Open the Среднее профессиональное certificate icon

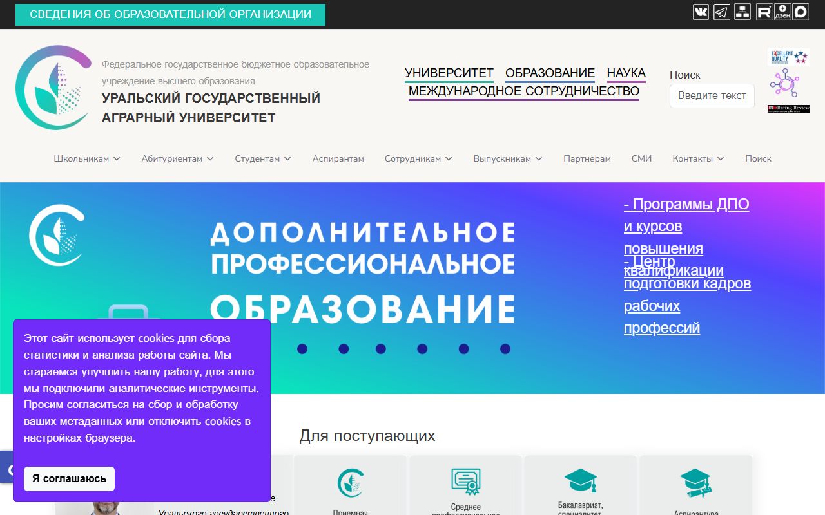coord(465,482)
